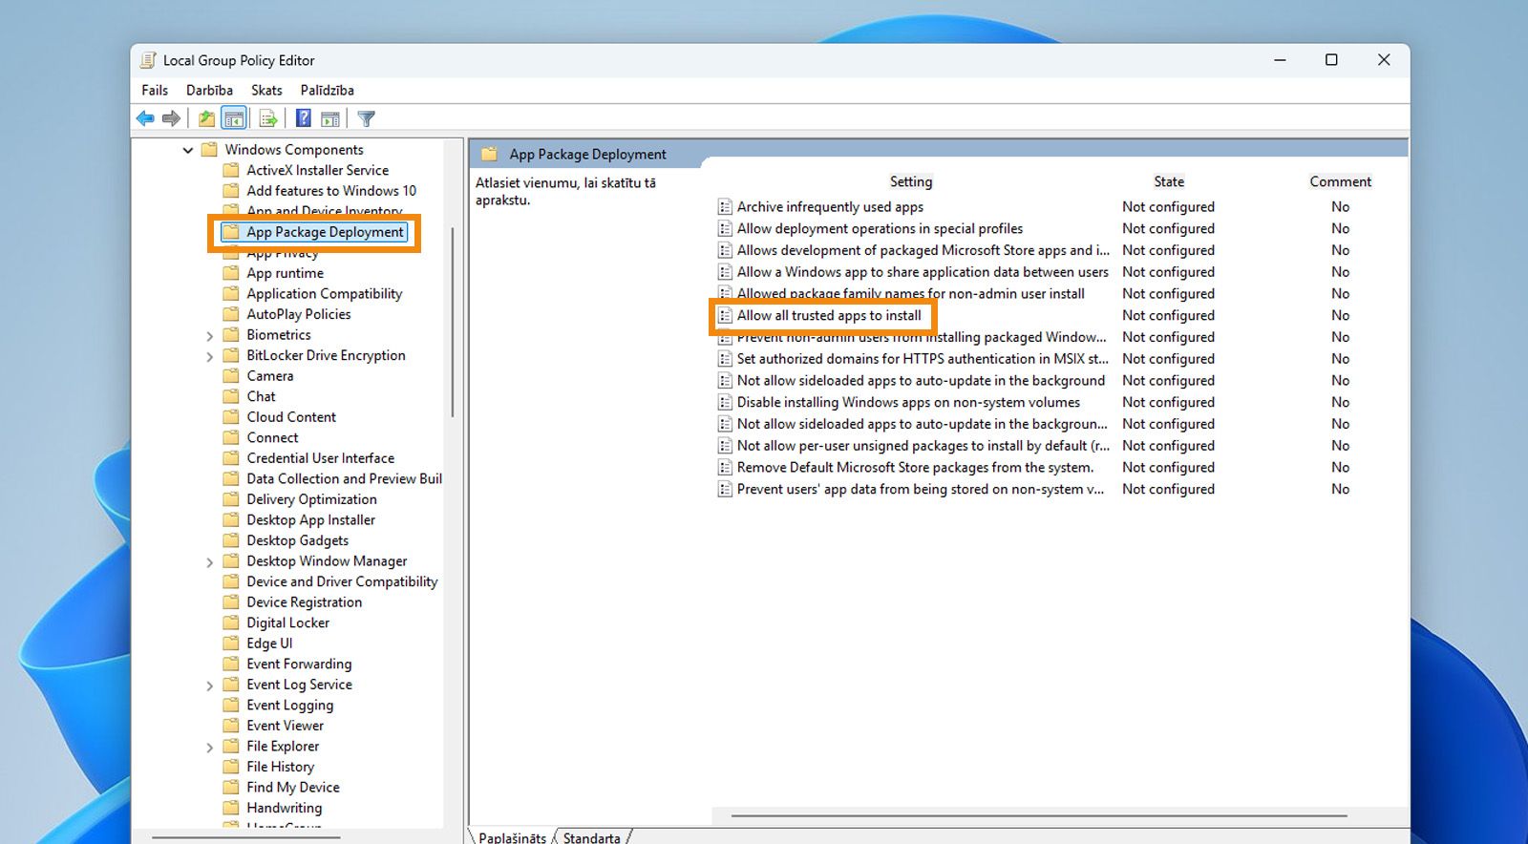Click the policy icon beside Set authorized domains for HTTPS

coord(725,359)
